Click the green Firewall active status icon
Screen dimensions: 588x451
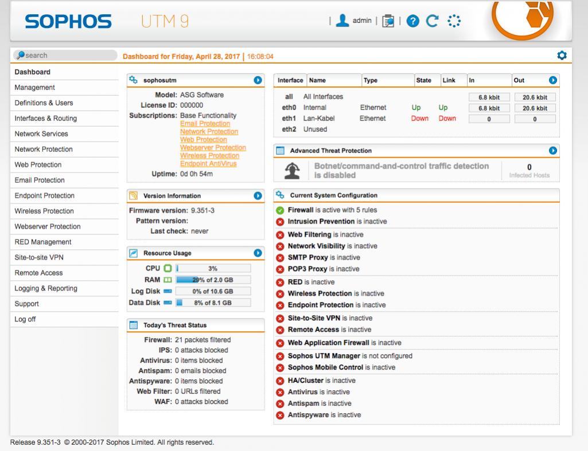point(280,210)
